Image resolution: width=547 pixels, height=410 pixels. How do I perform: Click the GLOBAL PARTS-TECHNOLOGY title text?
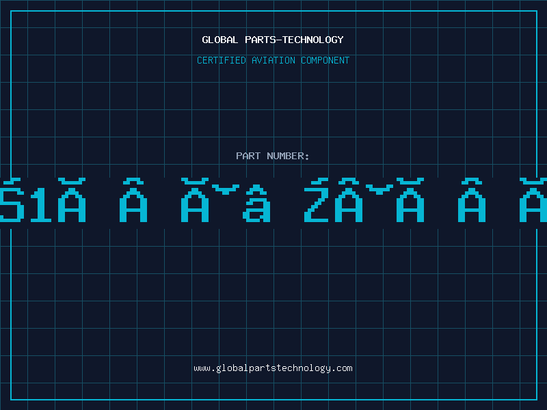click(x=273, y=40)
